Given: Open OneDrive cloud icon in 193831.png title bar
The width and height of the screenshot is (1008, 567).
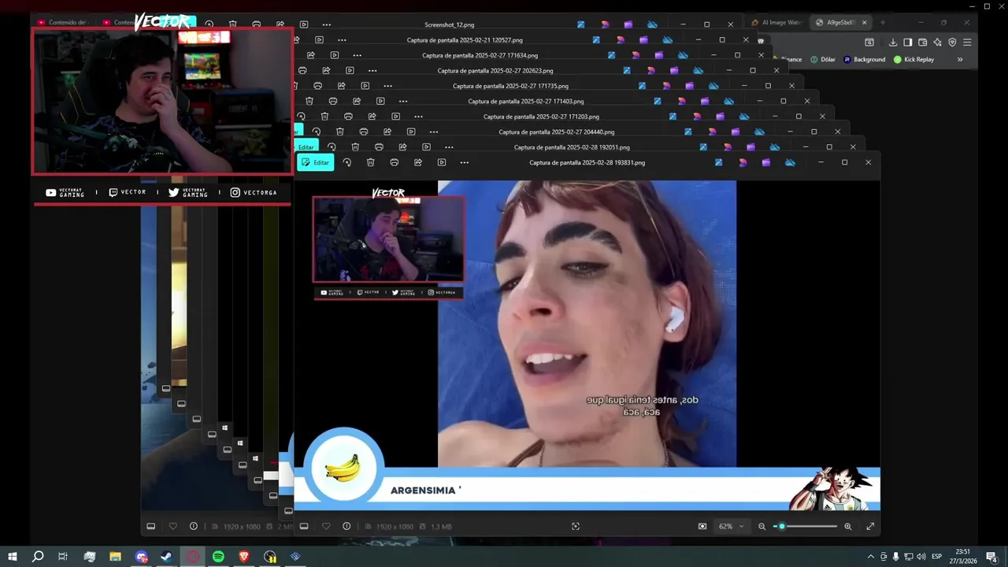Looking at the screenshot, I should tap(790, 162).
